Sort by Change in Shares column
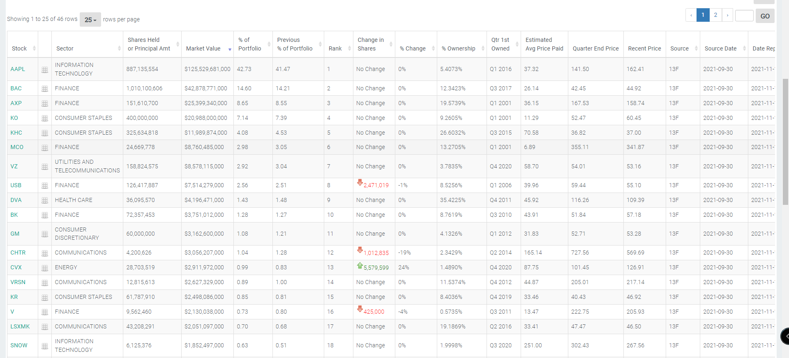This screenshot has width=789, height=358. (374, 44)
